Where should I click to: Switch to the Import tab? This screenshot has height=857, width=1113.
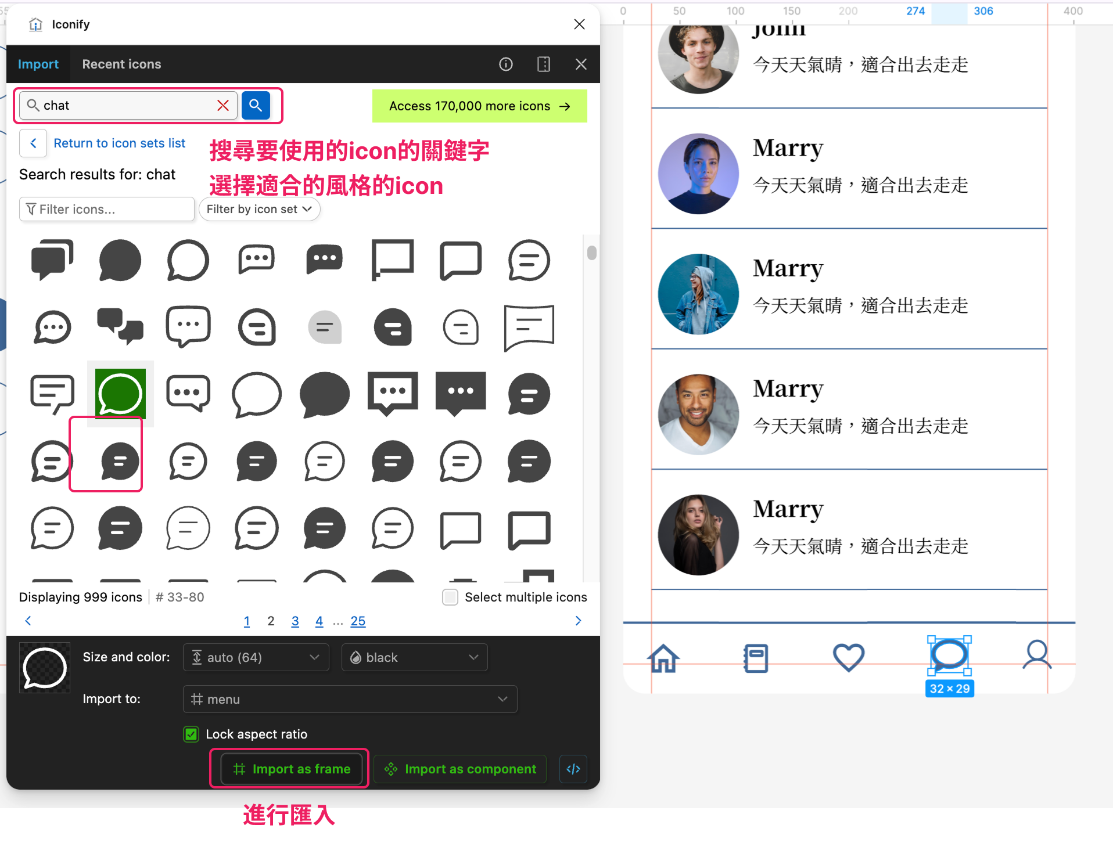tap(38, 64)
